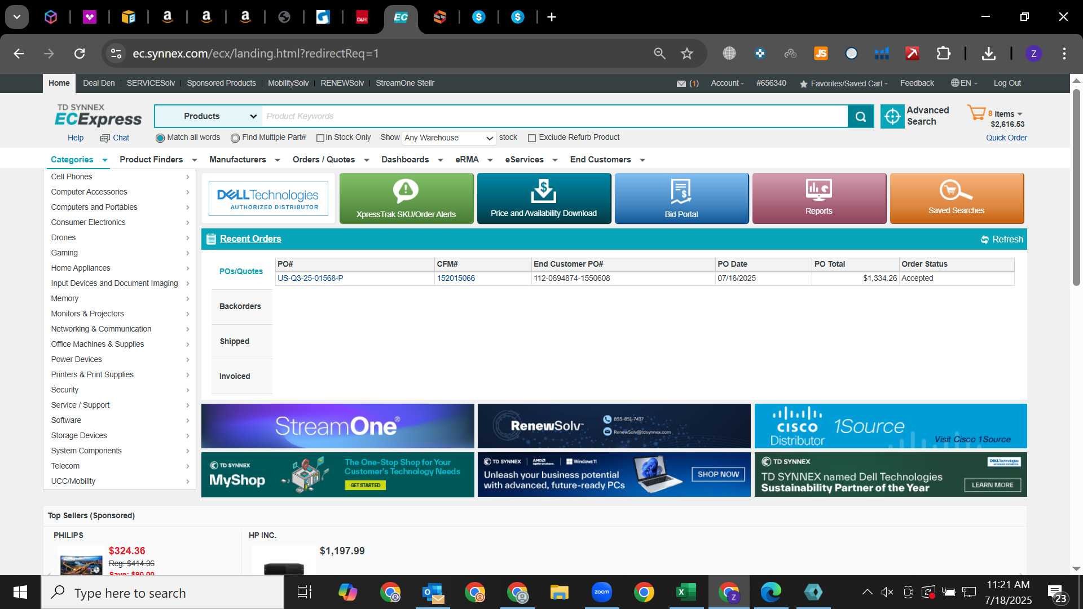Open Microsoft Edge from the taskbar
Screen dimensions: 1083x609
(x=771, y=592)
